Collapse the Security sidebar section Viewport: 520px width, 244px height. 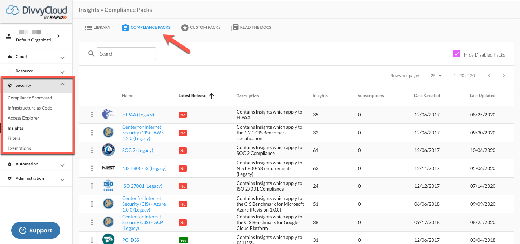point(62,84)
